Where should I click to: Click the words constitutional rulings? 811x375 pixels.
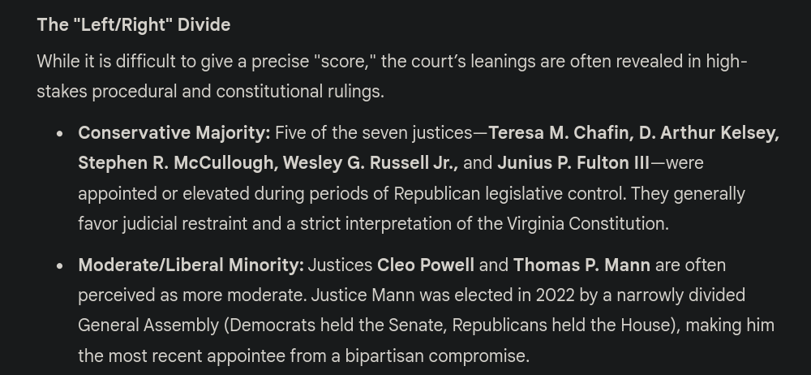pos(298,92)
